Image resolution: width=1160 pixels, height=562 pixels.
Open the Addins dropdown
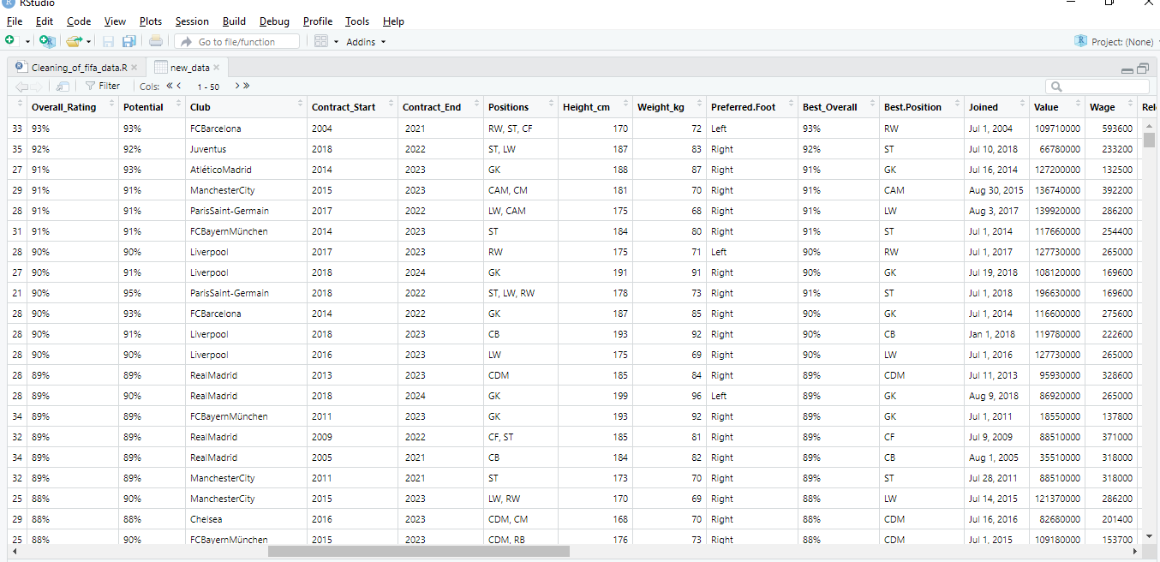(x=366, y=41)
